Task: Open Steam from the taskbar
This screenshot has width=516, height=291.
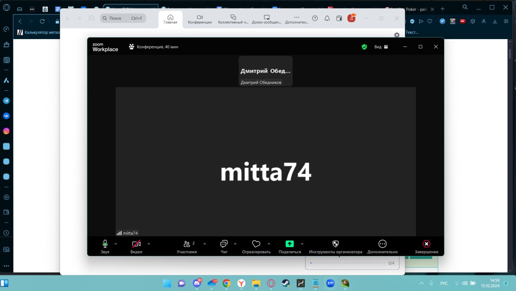Action: point(286,283)
